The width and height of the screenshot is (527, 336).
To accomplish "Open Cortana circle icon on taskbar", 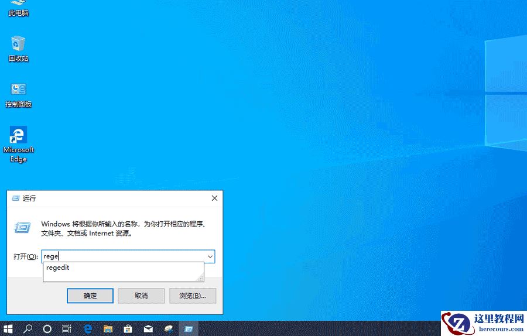I will pos(47,328).
